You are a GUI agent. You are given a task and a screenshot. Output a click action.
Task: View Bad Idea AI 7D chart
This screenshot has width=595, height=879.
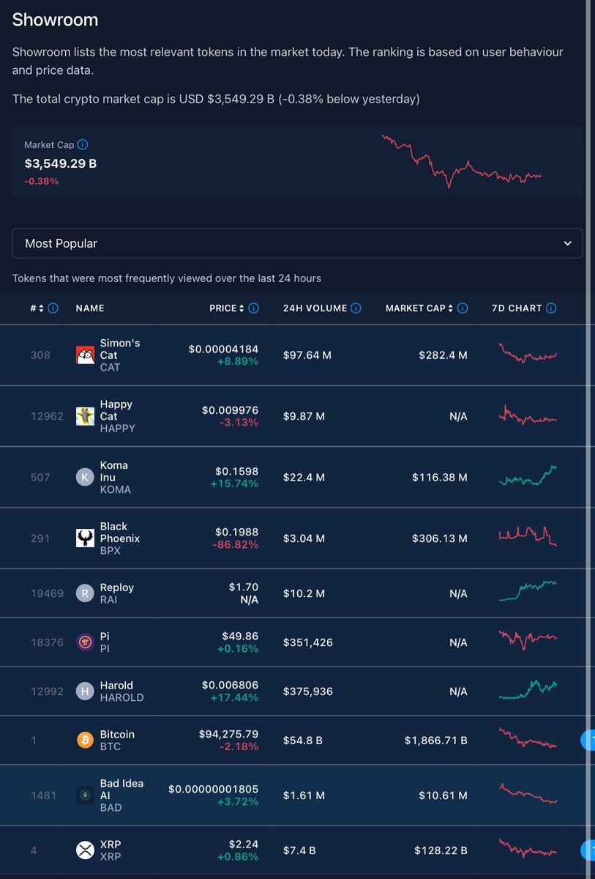tap(528, 793)
